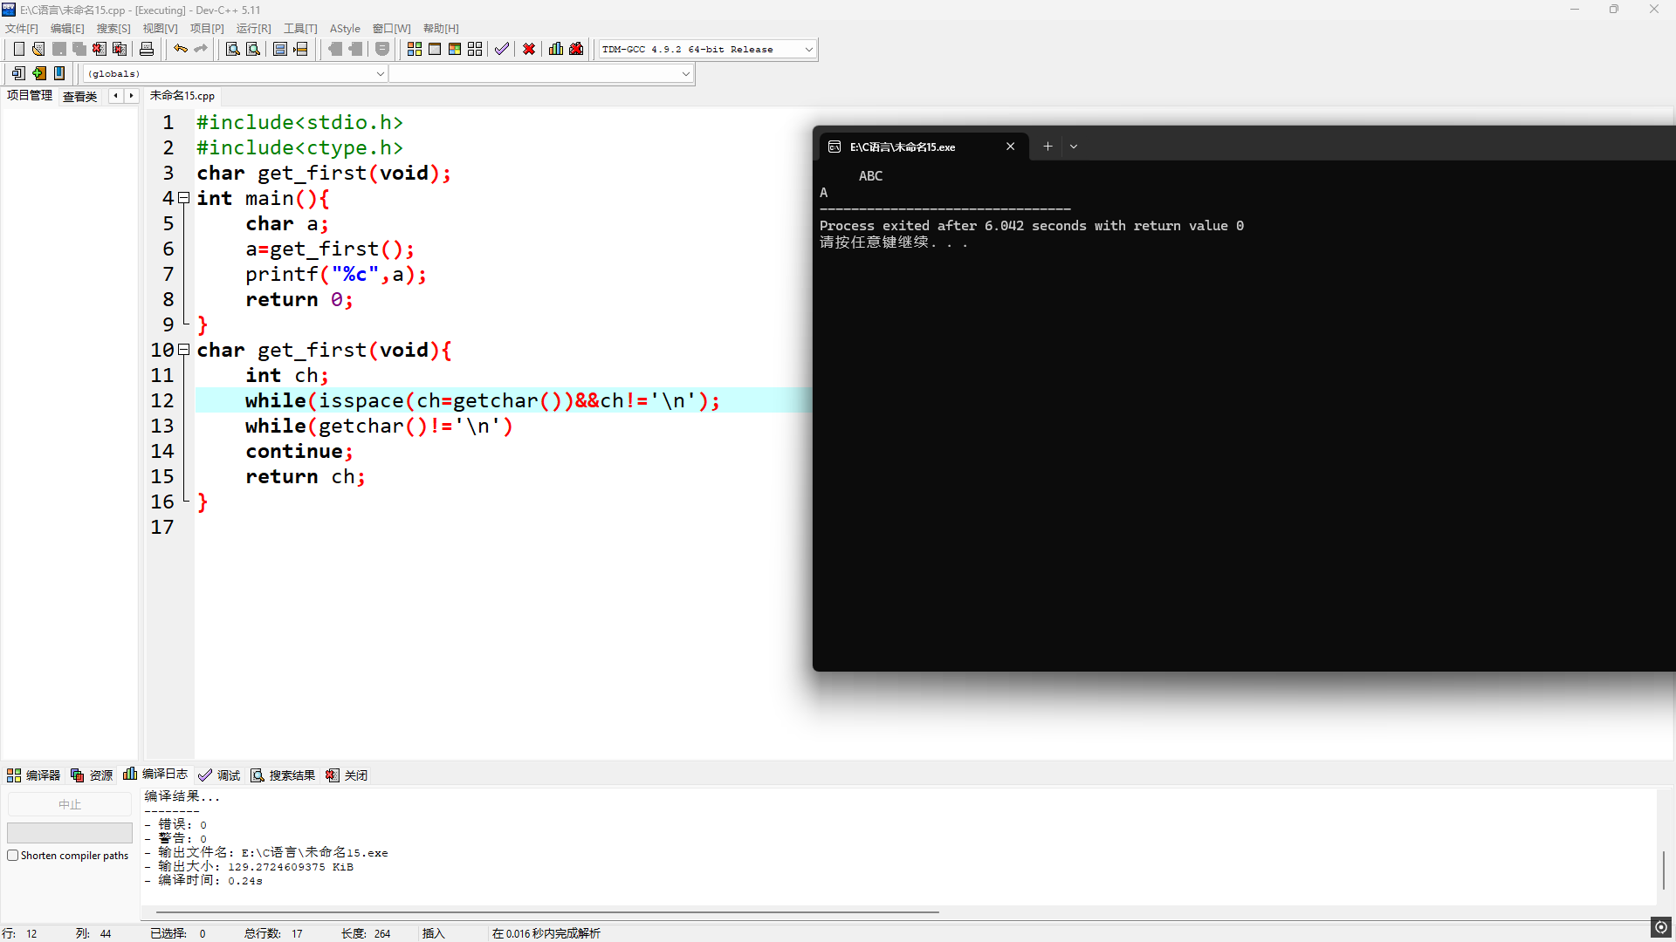Add new console tab with plus button

[1047, 147]
